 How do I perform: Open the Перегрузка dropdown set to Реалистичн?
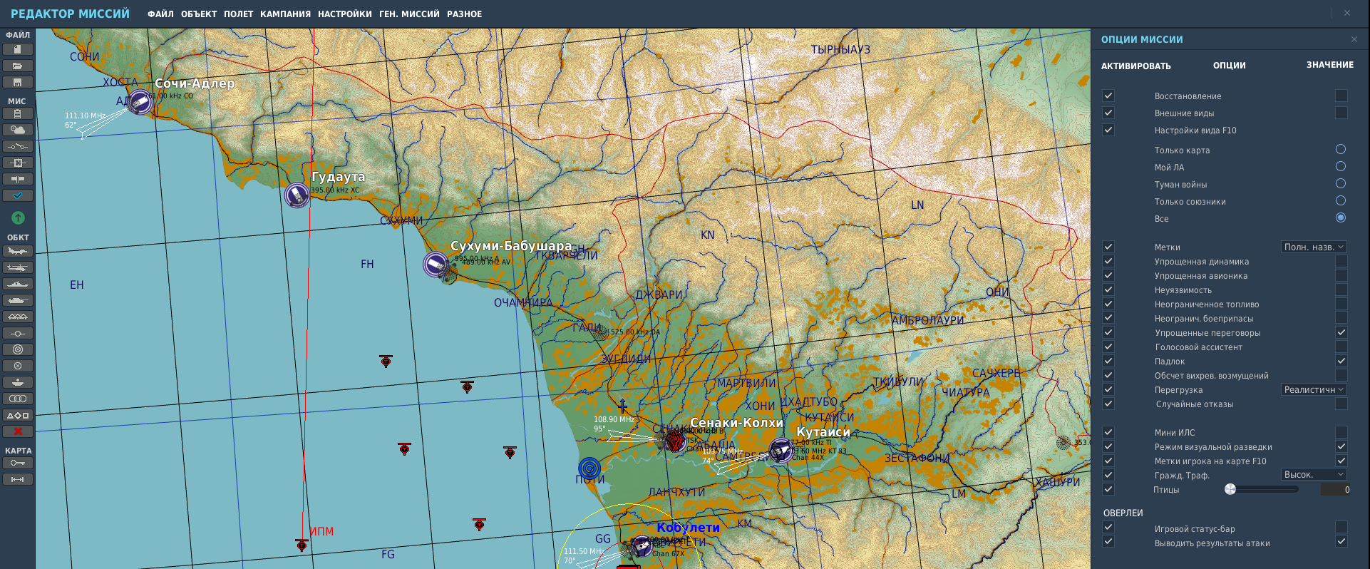1314,389
